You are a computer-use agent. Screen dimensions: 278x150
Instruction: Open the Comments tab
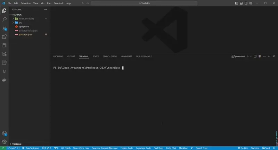[x=126, y=56]
